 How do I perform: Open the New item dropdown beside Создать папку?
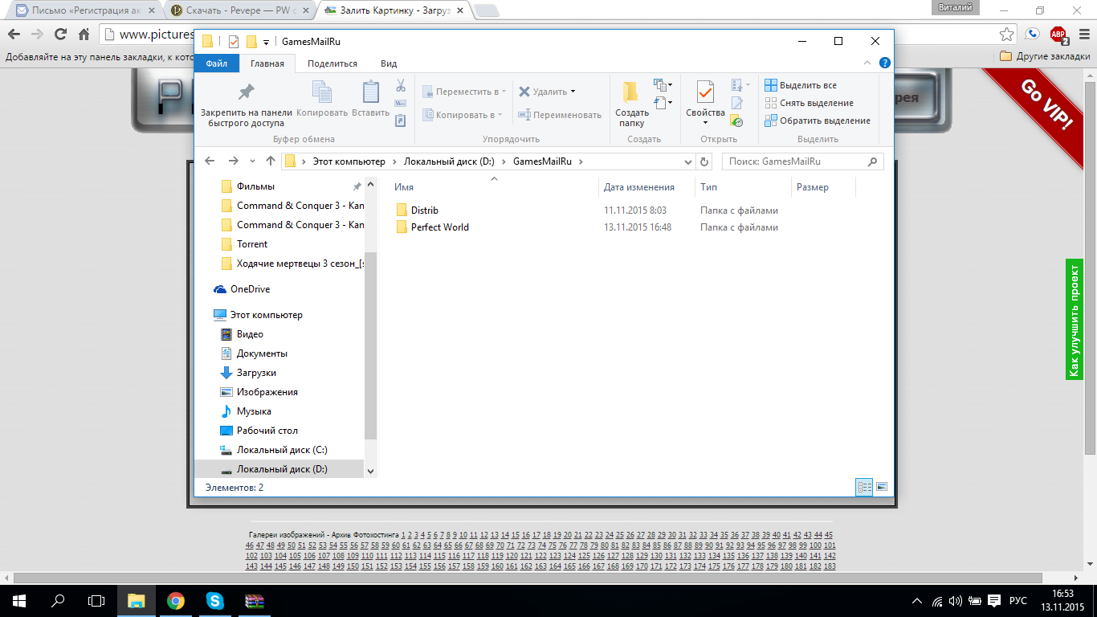coord(663,84)
